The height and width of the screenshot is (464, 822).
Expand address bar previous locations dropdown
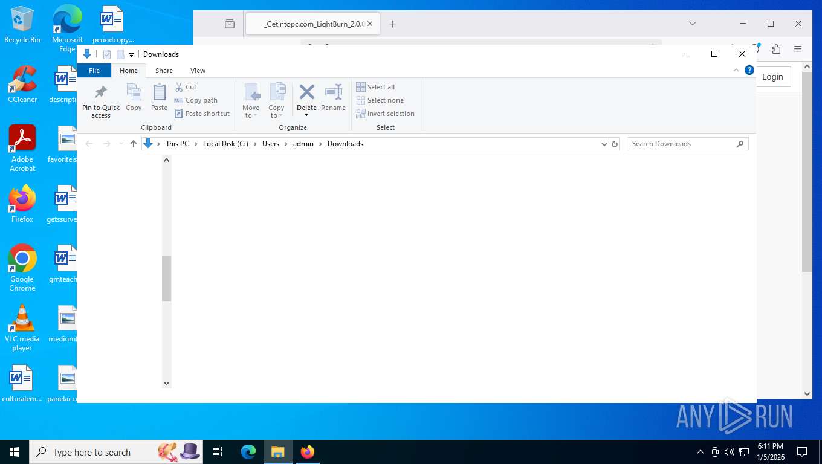(604, 144)
